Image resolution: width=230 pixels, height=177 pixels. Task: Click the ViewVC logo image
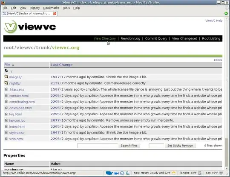pyautogui.click(x=30, y=26)
